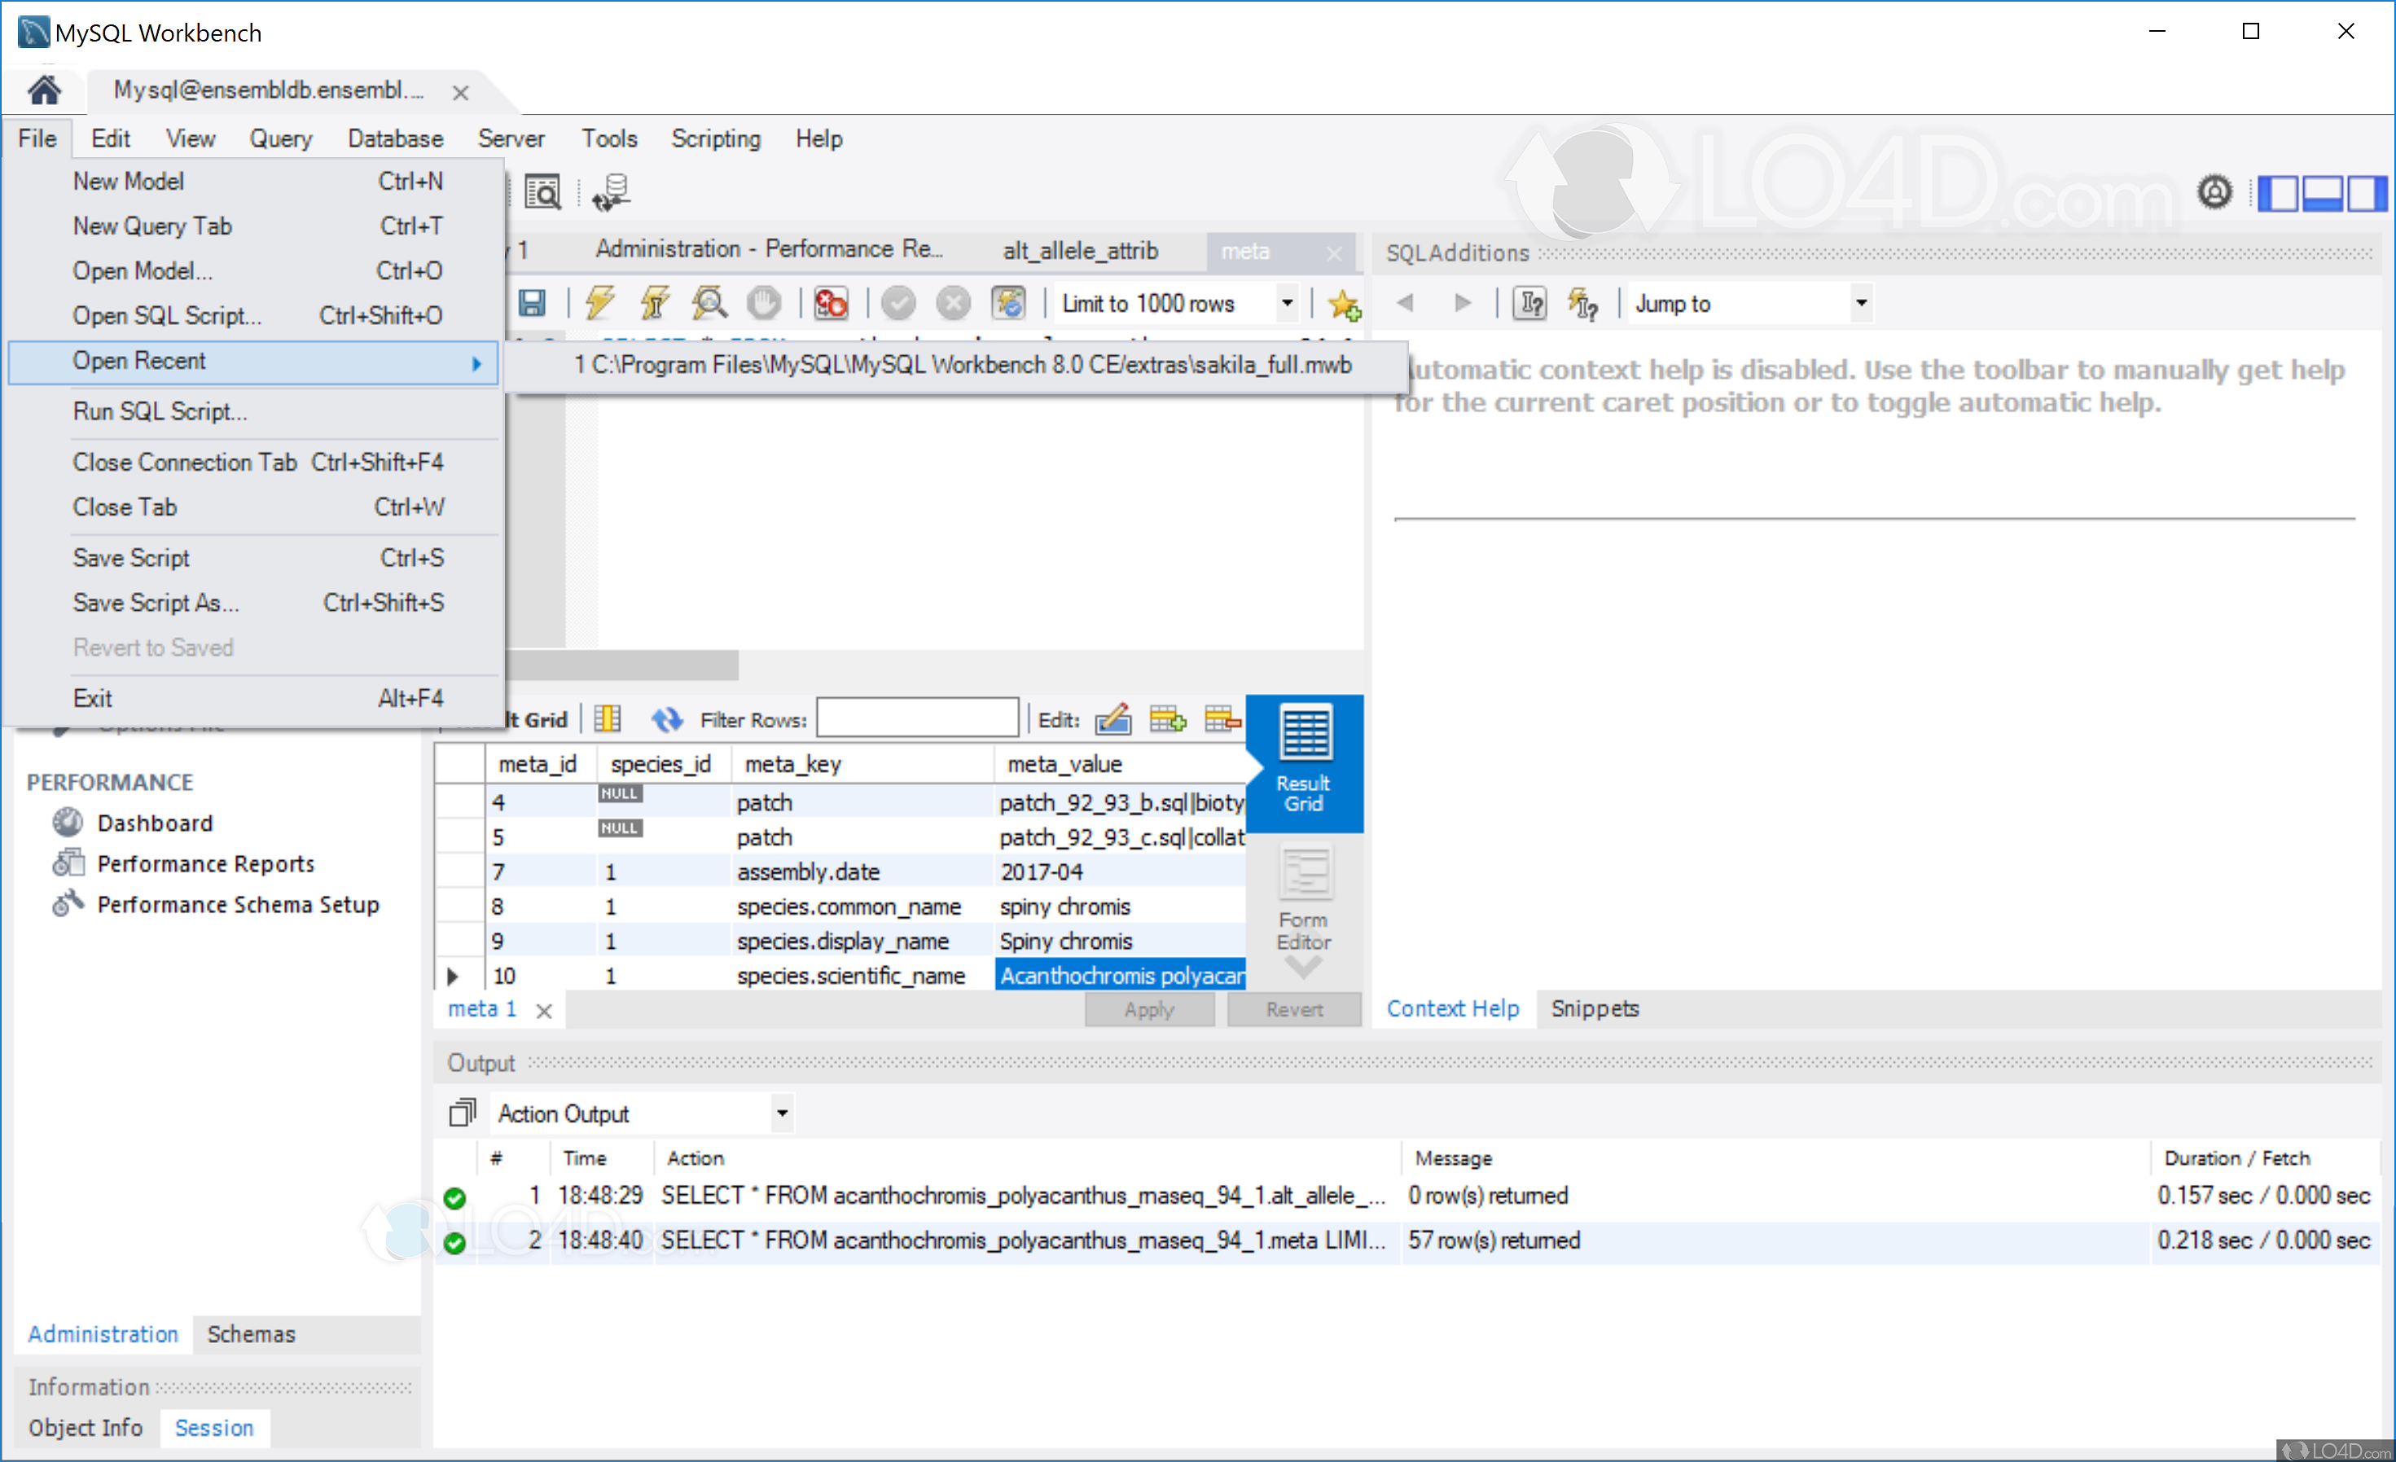Image resolution: width=2396 pixels, height=1462 pixels.
Task: Open Performance Schema Setup
Action: pos(237,905)
